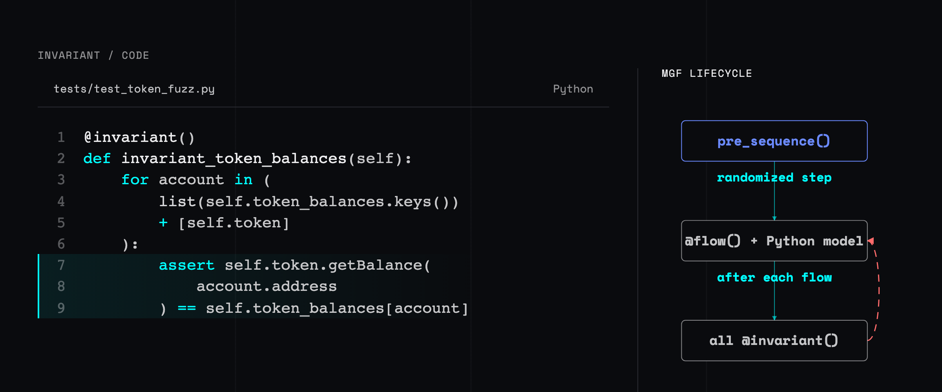Click the '==' operator on line 9

click(x=187, y=308)
